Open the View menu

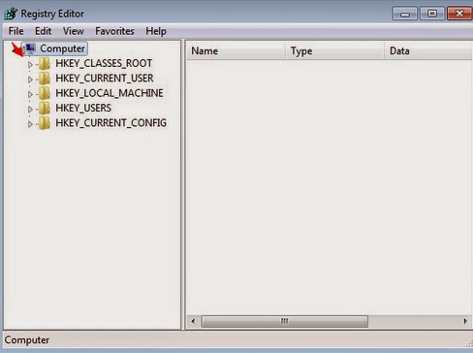(74, 31)
